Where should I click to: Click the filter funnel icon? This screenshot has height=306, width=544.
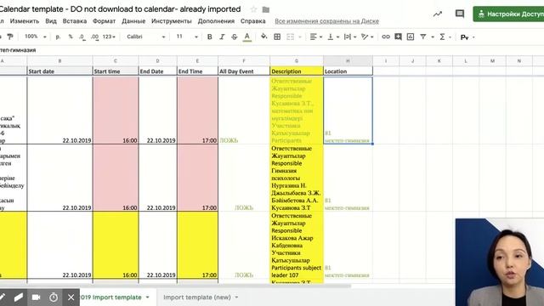[x=423, y=37]
